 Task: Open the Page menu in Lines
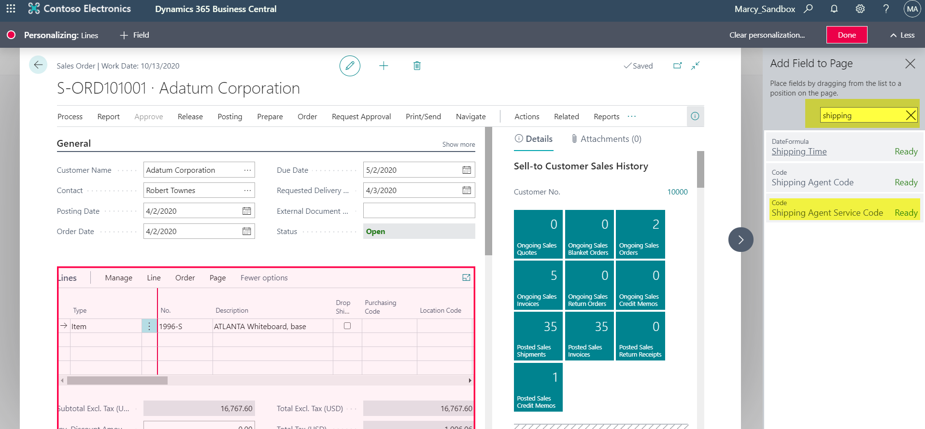(x=217, y=277)
